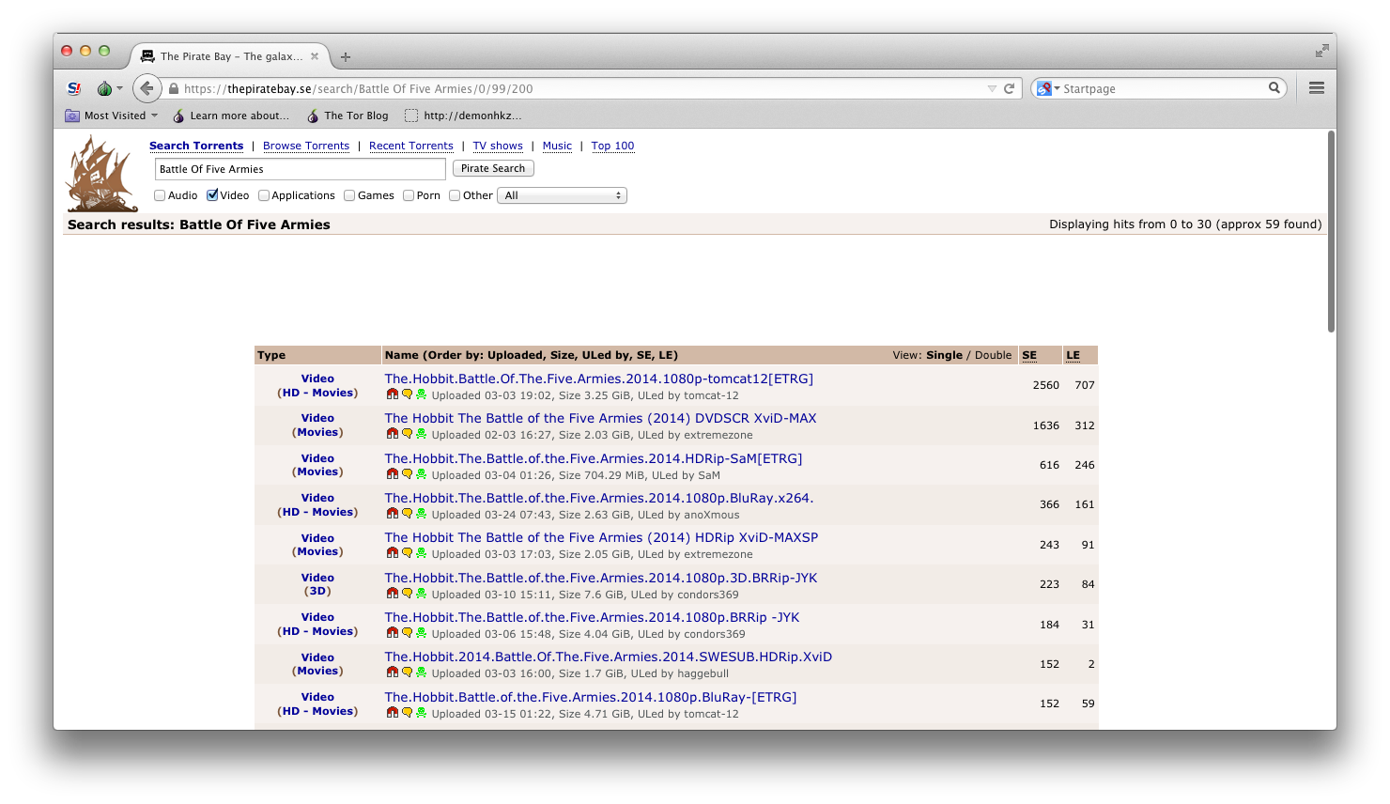Image resolution: width=1390 pixels, height=804 pixels.
Task: Open comments bubble on 1080p.3D.BRRip-JYK row
Action: [407, 594]
